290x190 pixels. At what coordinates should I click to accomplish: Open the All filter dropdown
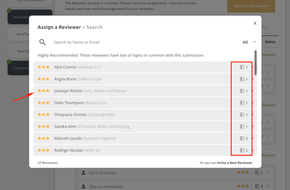click(249, 42)
